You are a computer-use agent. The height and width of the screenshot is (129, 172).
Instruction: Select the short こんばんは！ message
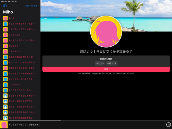pos(20,35)
